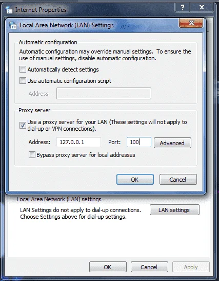Close the Internet Properties window
The image size is (219, 281).
[x=202, y=7]
